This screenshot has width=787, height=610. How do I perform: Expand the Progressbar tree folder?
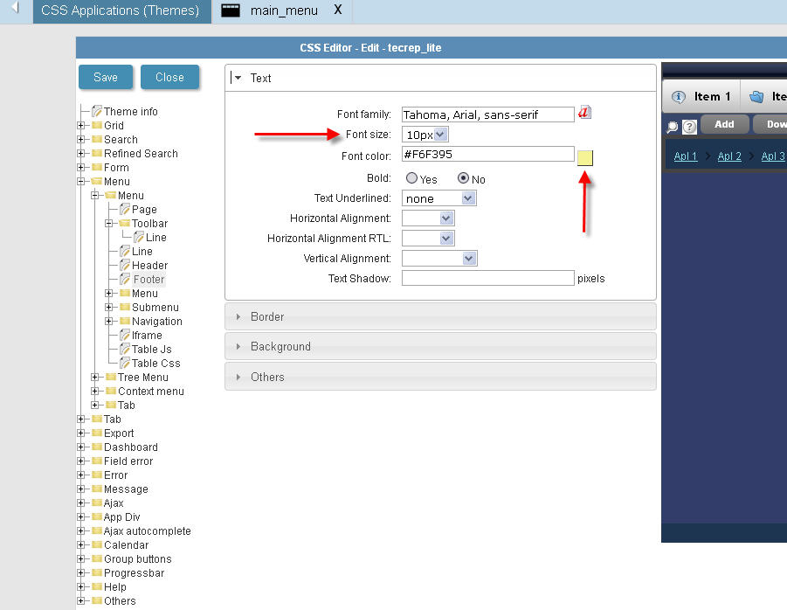coord(81,572)
